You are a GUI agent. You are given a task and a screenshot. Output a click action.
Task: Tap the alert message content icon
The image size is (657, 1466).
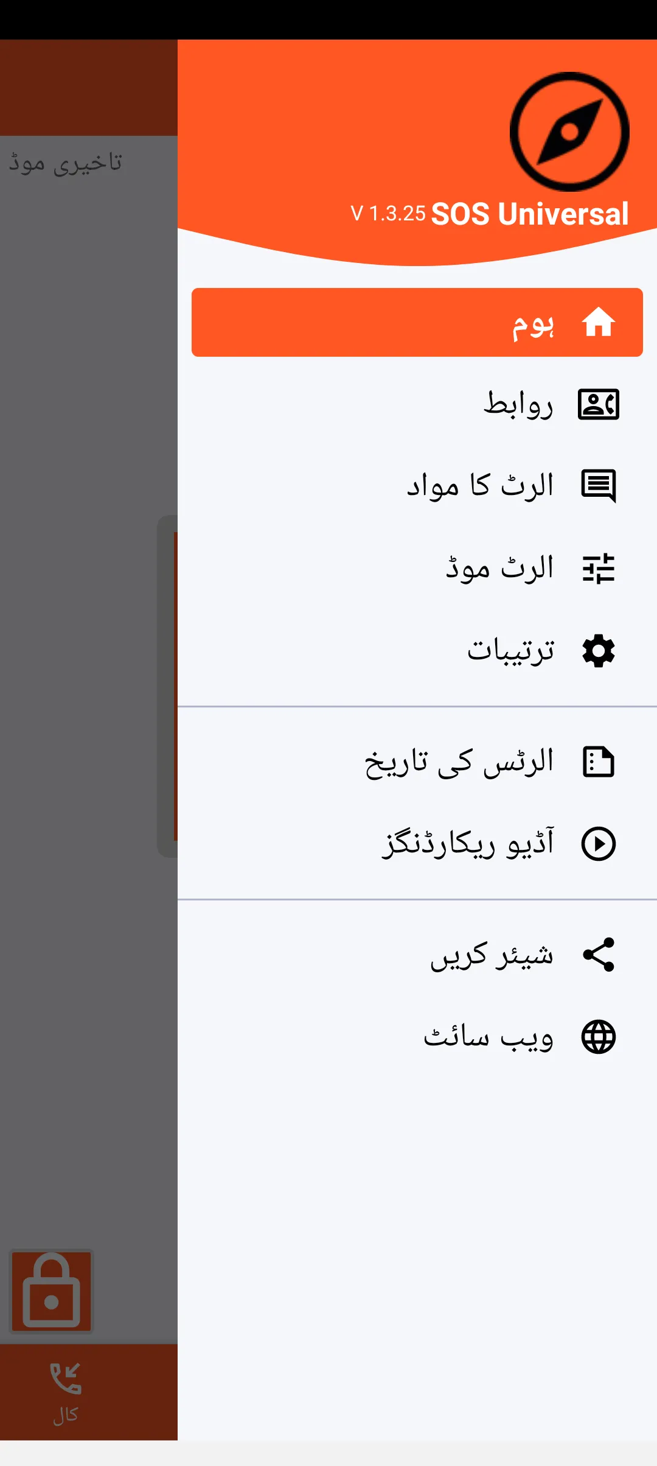[x=599, y=486]
